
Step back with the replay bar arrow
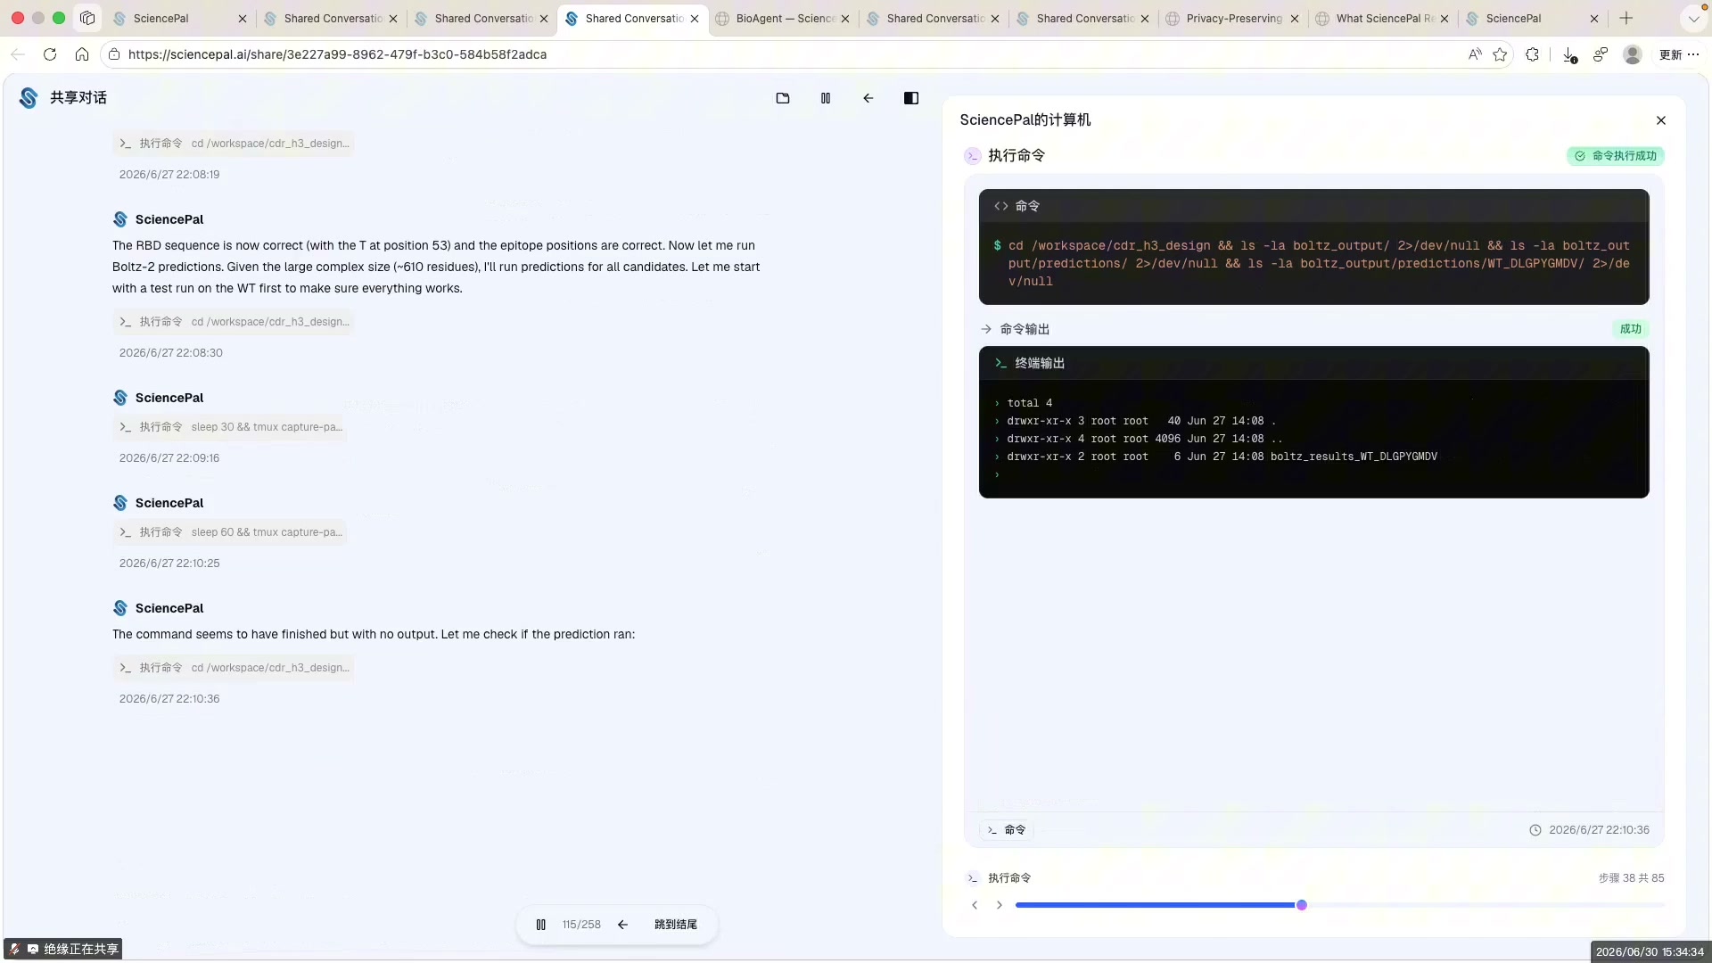(623, 925)
